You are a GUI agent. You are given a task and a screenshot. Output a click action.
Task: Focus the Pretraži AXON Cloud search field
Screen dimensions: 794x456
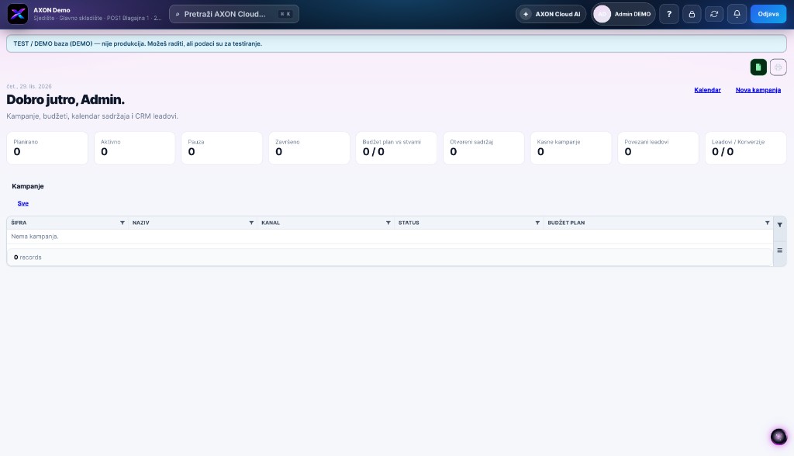pos(234,14)
